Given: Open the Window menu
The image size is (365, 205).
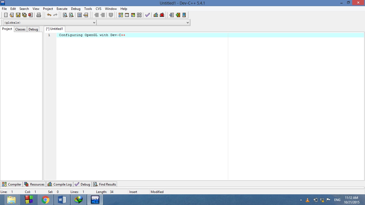Looking at the screenshot, I should click(x=111, y=9).
